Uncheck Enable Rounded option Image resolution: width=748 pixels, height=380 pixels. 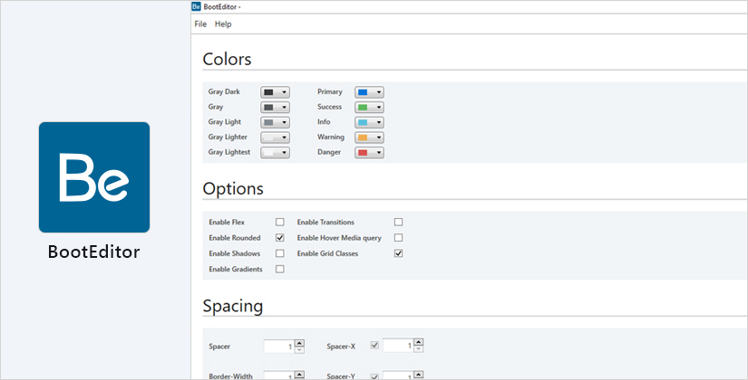point(280,238)
